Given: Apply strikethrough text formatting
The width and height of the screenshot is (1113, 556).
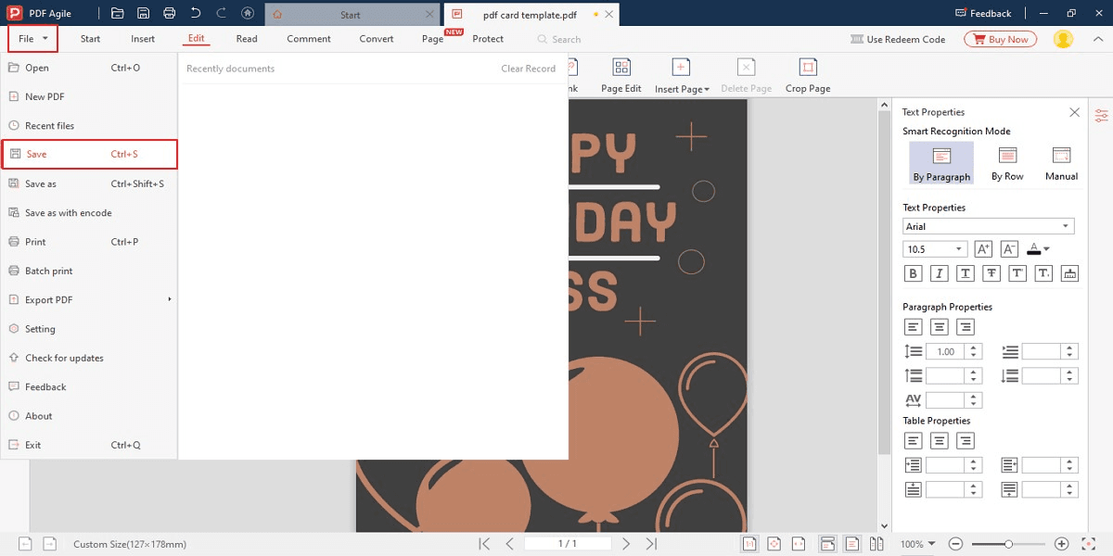Looking at the screenshot, I should tap(991, 273).
